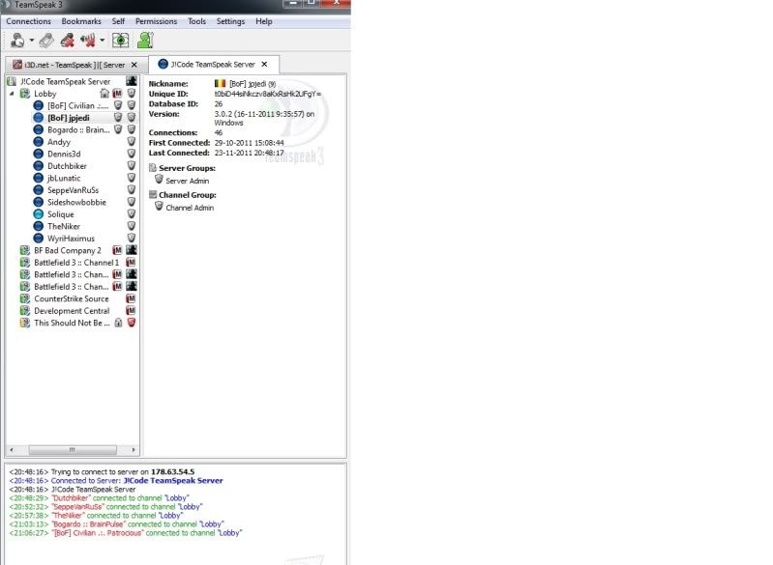Click the channel tree horizontal scrollbar thumb
This screenshot has height=565, width=773.
click(x=73, y=450)
